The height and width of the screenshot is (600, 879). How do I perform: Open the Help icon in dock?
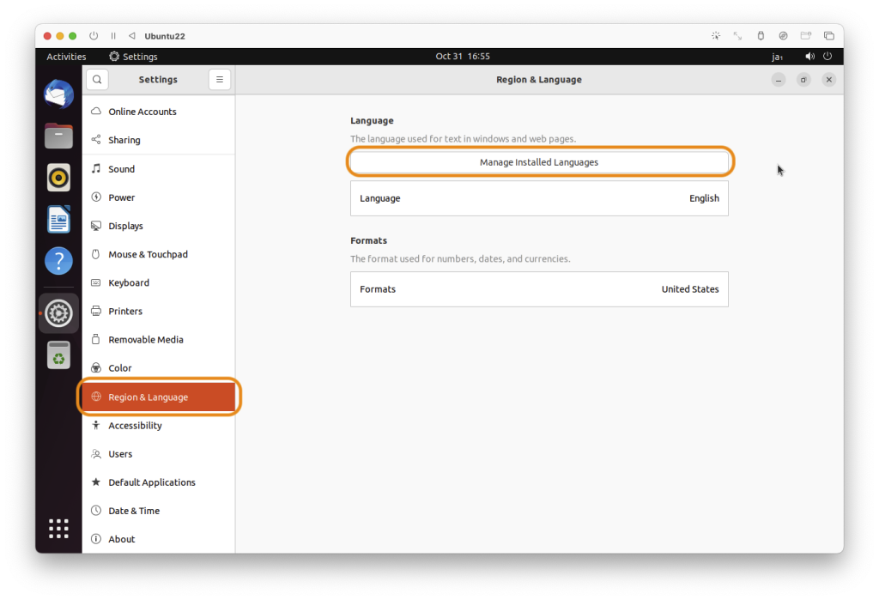[x=59, y=261]
